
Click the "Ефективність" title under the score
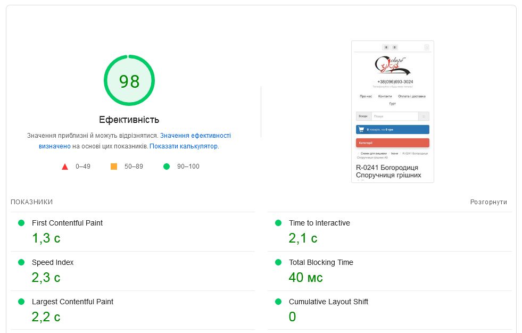click(x=129, y=120)
